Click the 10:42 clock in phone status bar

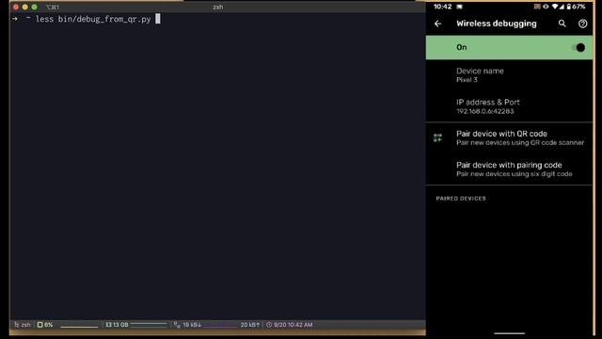tap(442, 7)
